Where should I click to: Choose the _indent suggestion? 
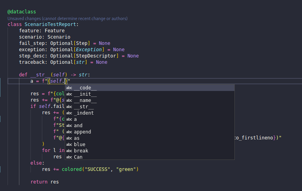point(150,113)
